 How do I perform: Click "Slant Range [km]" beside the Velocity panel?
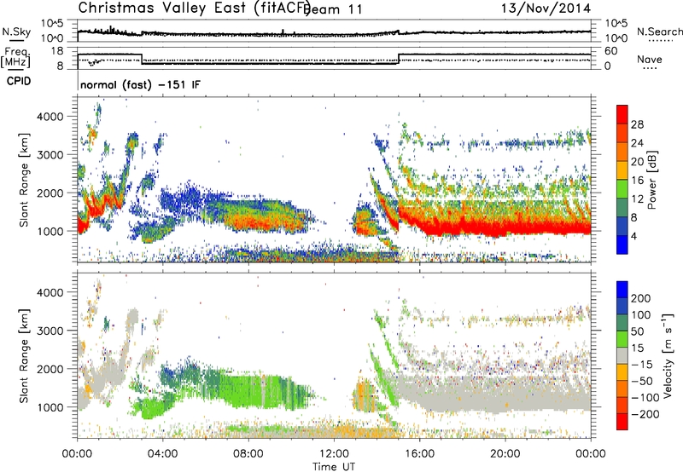[24, 355]
